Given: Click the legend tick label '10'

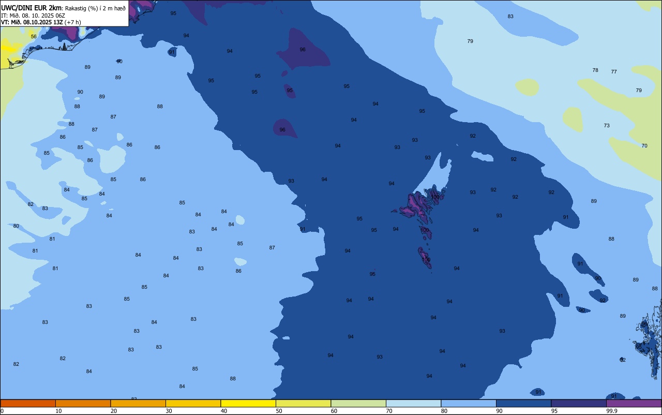Looking at the screenshot, I should pos(59,411).
